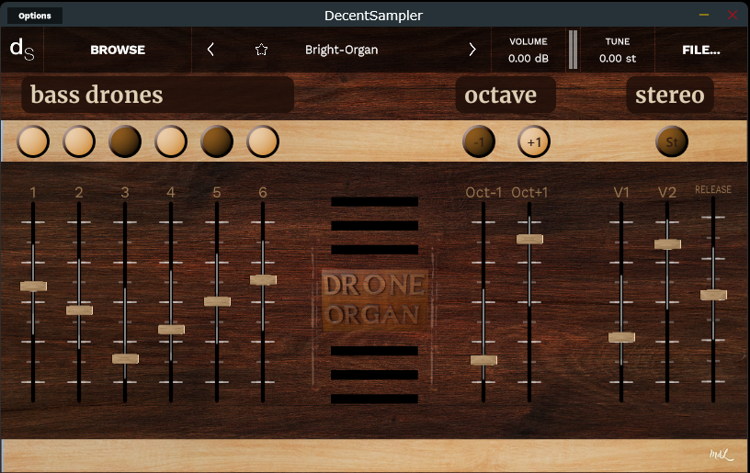Toggle the first bass drone button
Viewport: 750px width, 473px height.
(33, 141)
